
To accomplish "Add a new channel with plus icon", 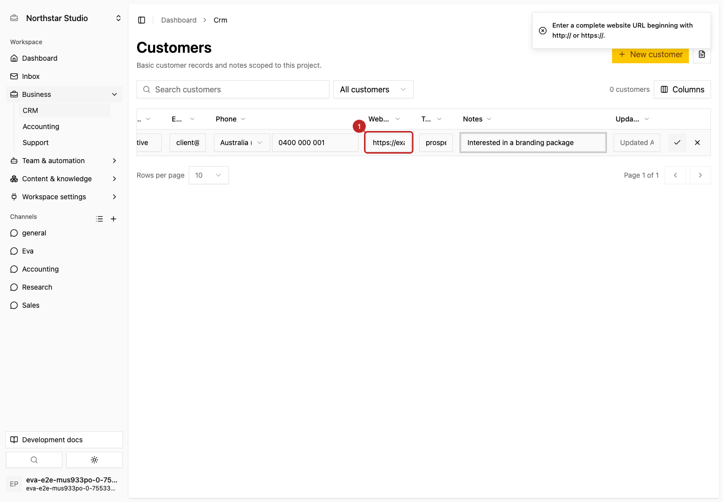I will tap(113, 219).
